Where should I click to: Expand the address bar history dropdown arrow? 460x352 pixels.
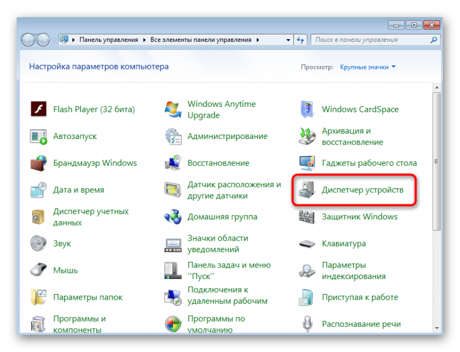pos(288,40)
